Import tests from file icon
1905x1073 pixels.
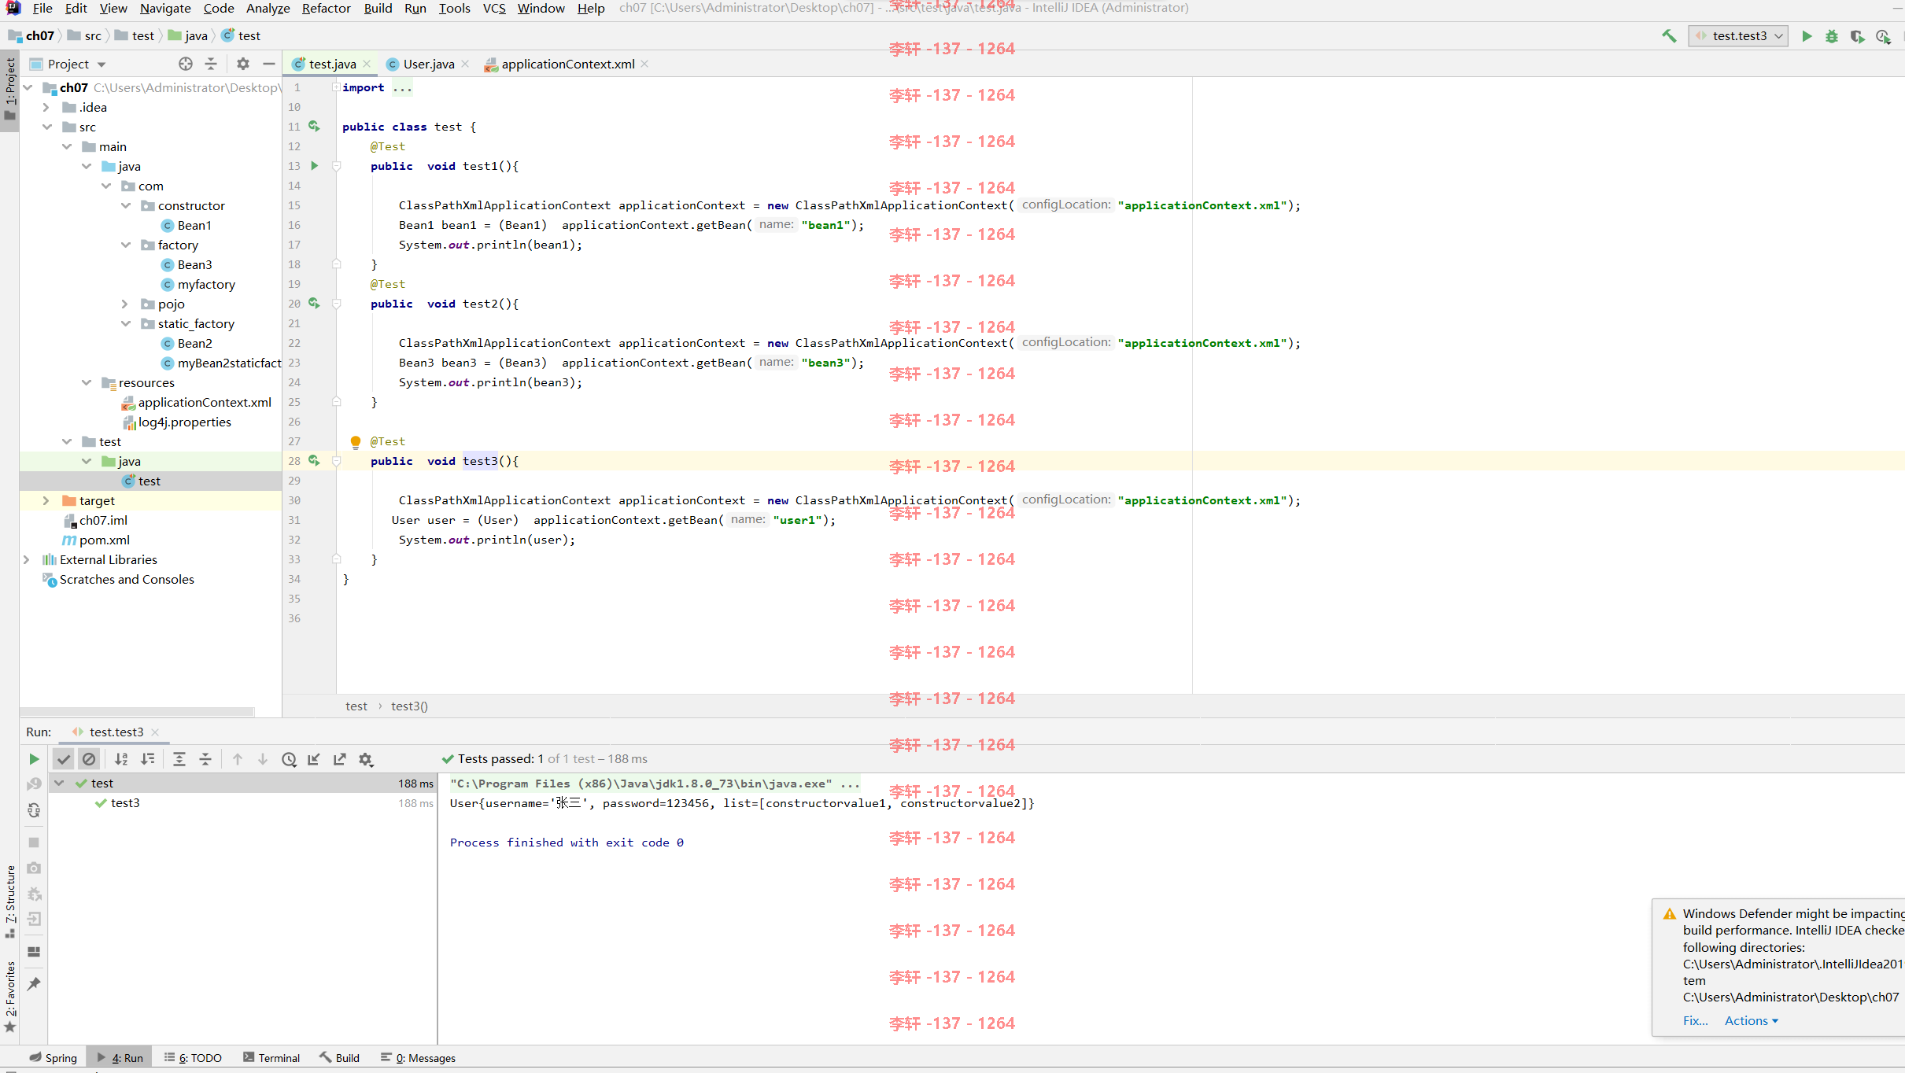(314, 759)
